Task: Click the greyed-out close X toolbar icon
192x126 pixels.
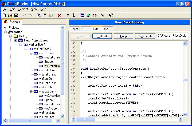Action: pyautogui.click(x=119, y=15)
